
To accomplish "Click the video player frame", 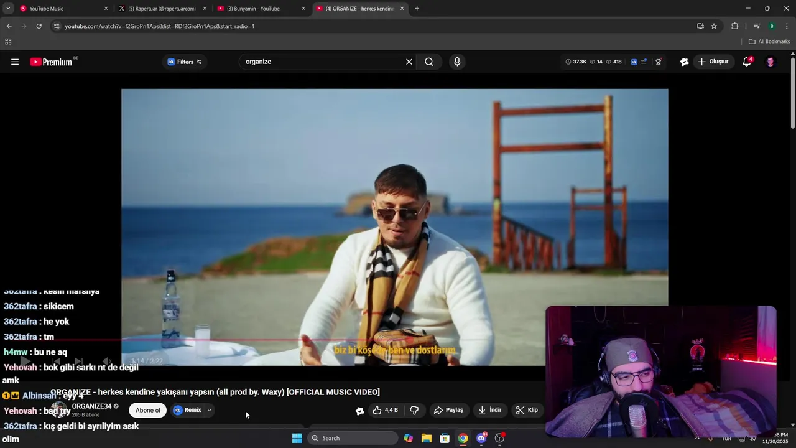I will pos(394,226).
